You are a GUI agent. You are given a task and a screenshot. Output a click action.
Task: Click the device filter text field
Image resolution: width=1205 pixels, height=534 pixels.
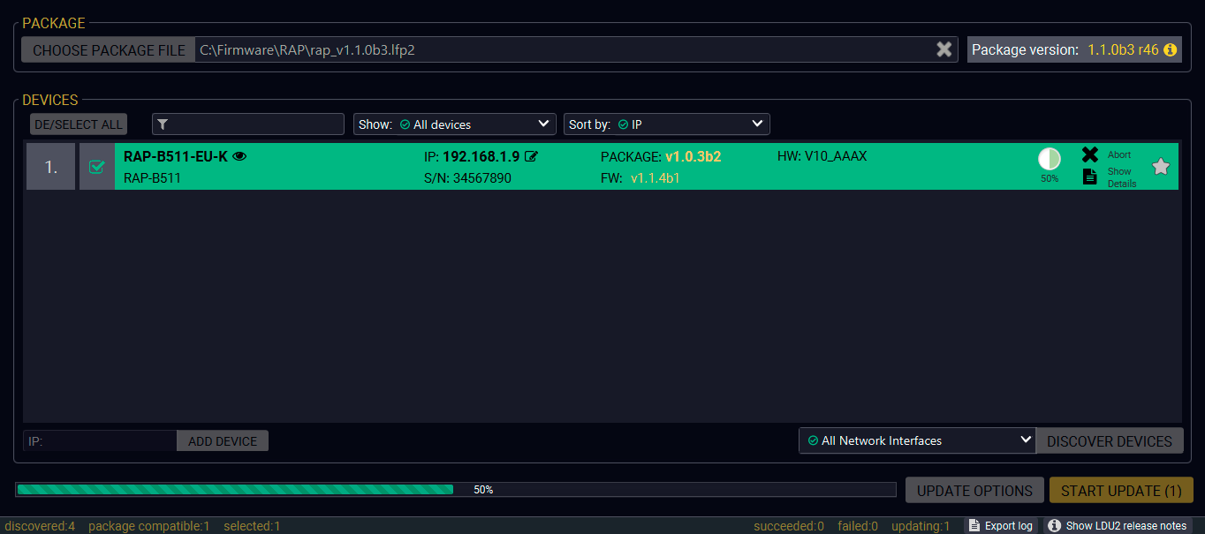pos(248,124)
